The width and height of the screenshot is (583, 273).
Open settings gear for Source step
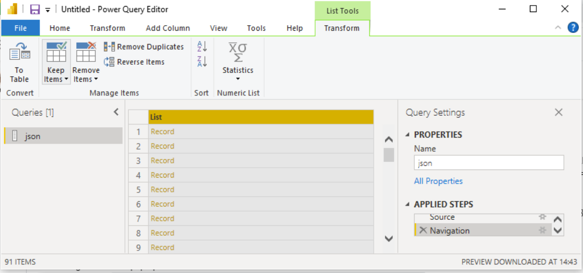click(543, 217)
